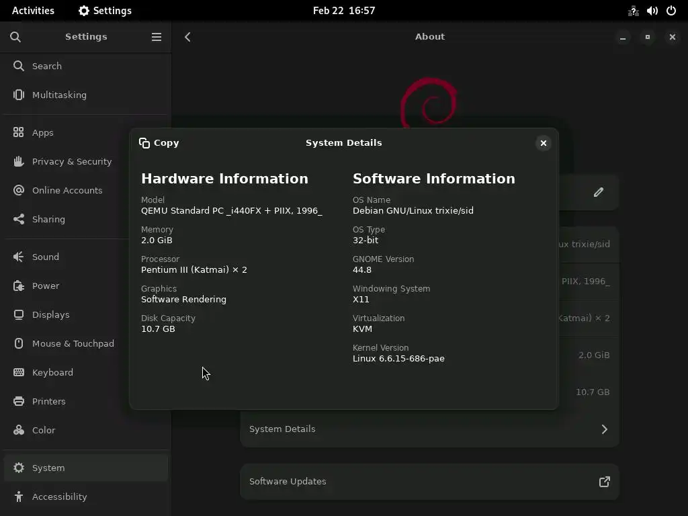Open the Multitasking settings panel
688x516 pixels.
[85, 95]
